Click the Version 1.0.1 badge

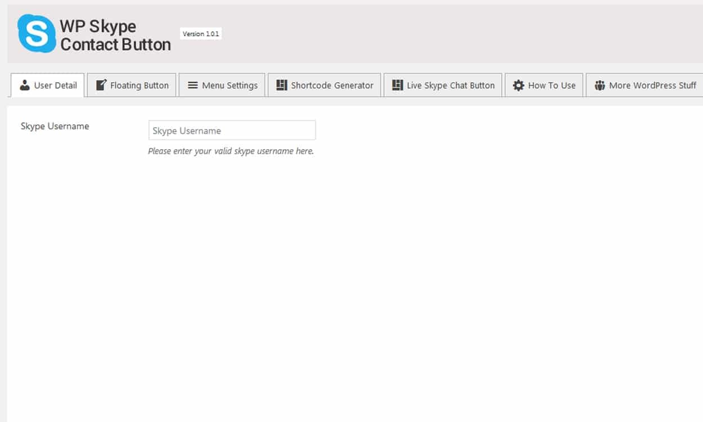pyautogui.click(x=201, y=34)
